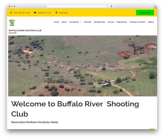This screenshot has width=164, height=139.
Task: Click the aerial shooting range hero image
Action: [83, 66]
